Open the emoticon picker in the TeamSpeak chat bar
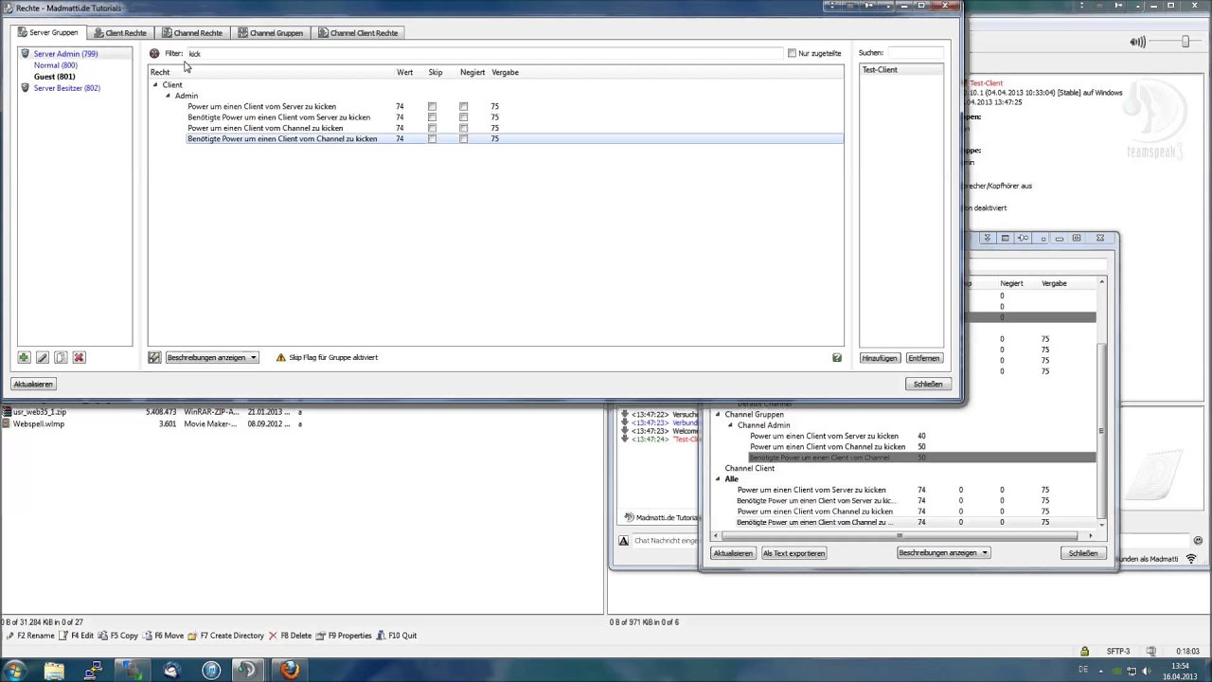The image size is (1212, 682). point(1198,541)
